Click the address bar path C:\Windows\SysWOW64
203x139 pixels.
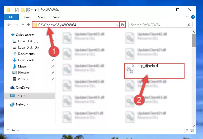[x=57, y=25]
